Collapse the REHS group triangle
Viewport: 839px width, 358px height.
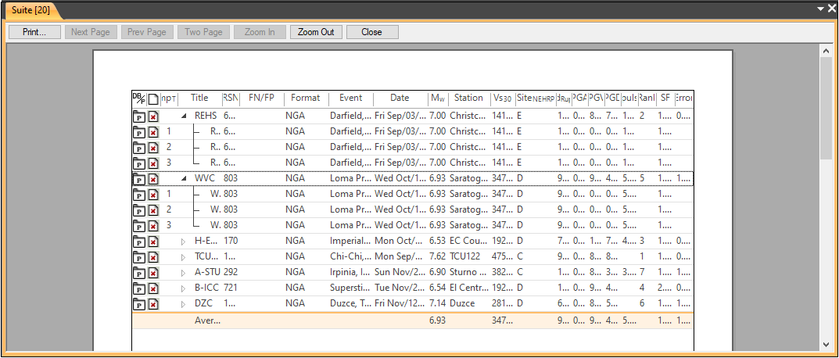184,116
